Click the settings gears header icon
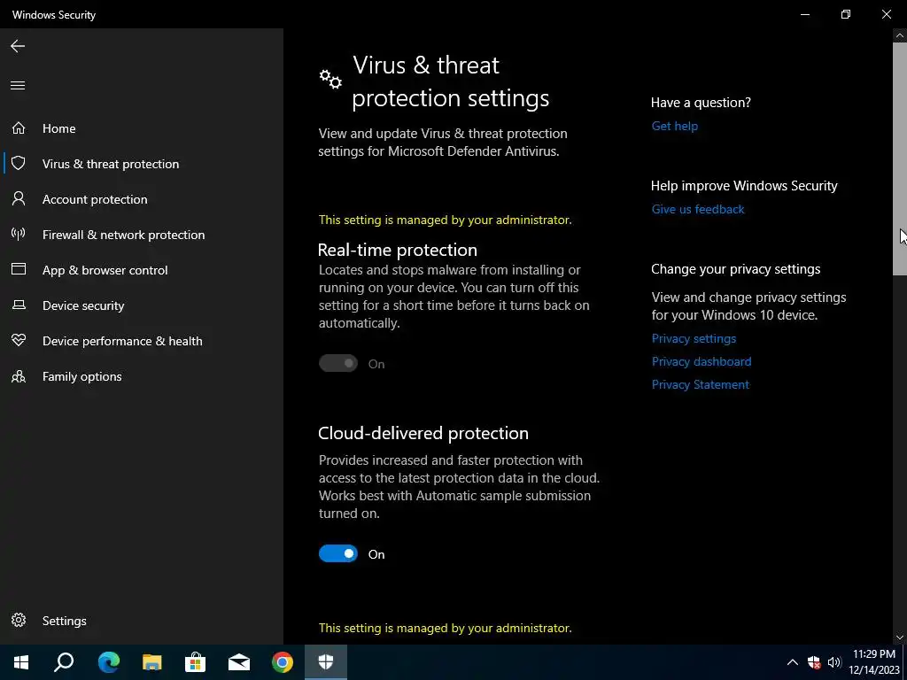 331,79
